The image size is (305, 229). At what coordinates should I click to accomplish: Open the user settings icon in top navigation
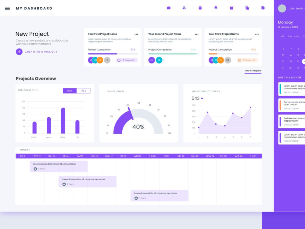click(184, 8)
